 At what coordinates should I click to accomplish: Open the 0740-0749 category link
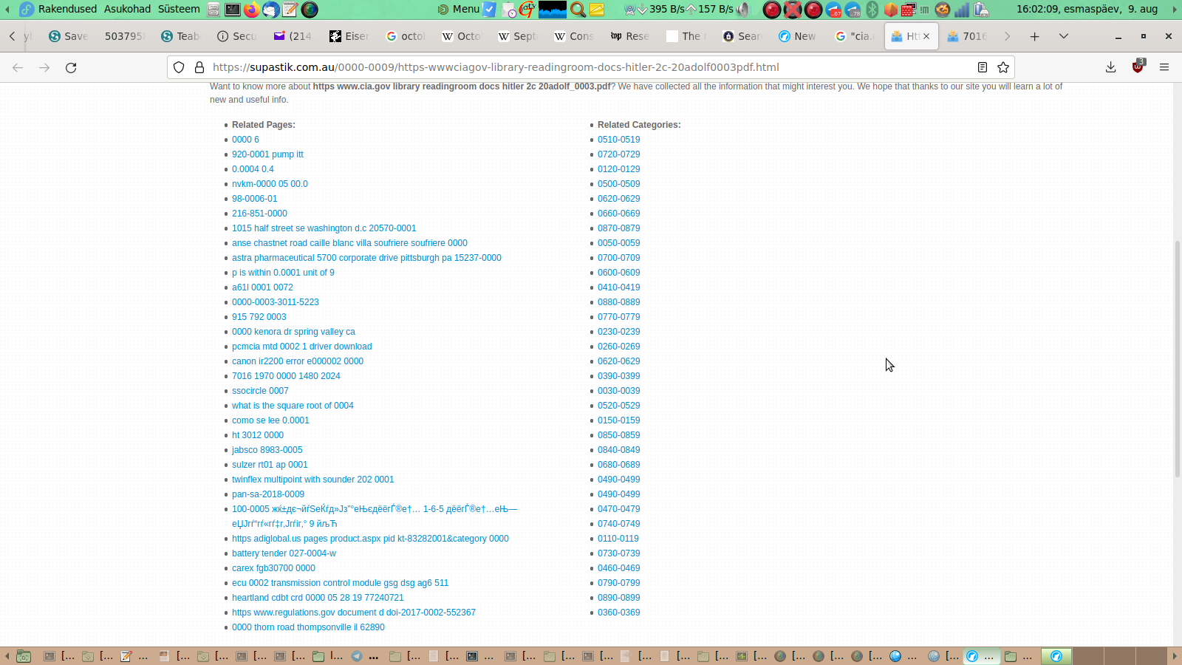click(619, 524)
